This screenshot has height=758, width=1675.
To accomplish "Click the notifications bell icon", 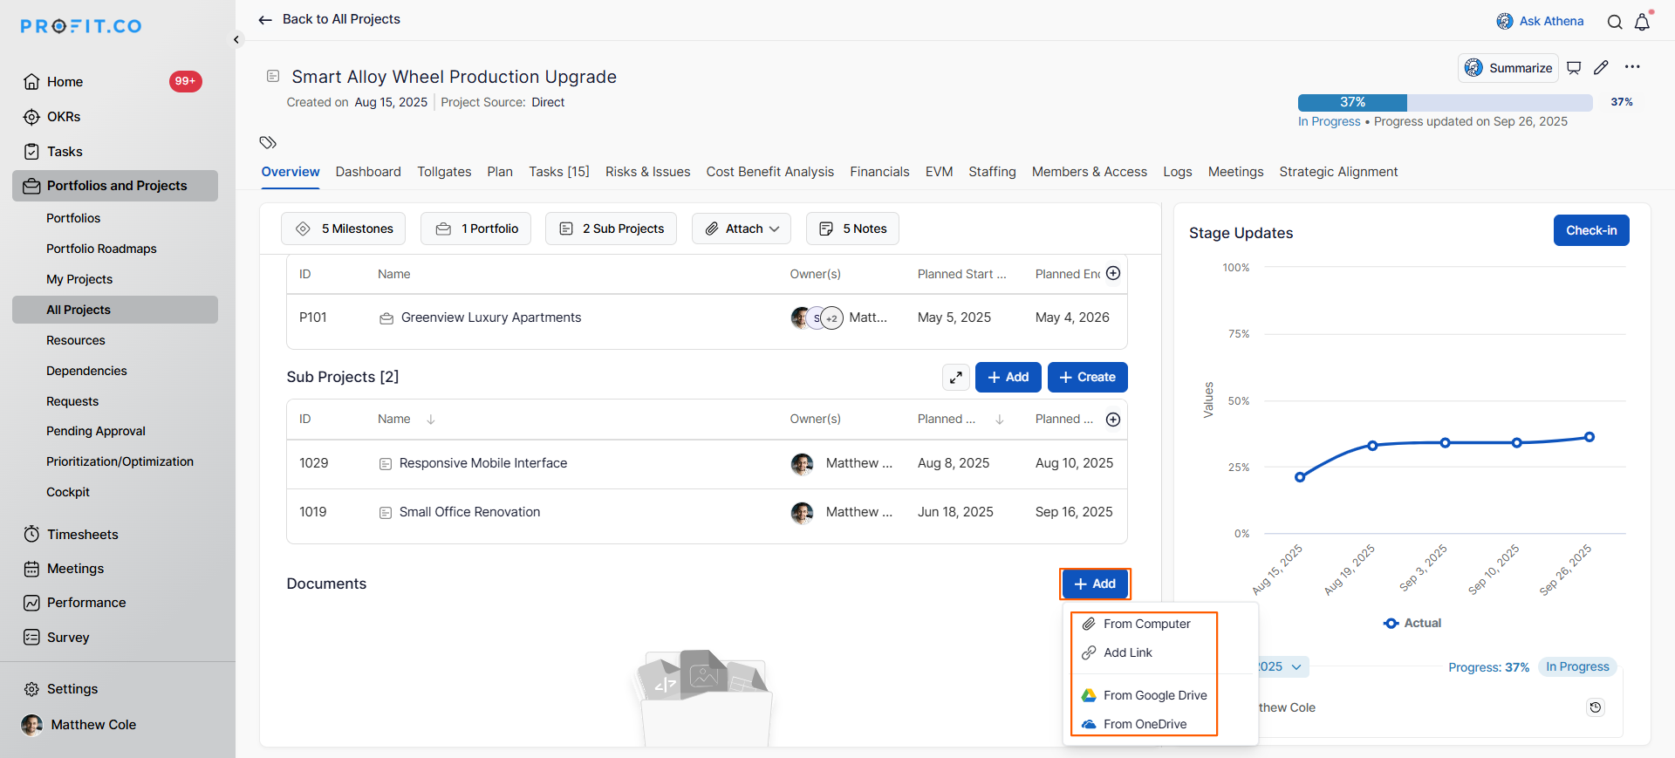I will click(x=1642, y=22).
